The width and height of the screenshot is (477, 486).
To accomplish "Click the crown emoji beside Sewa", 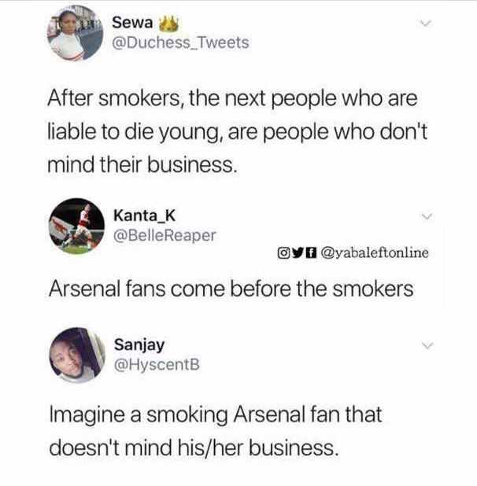I will tap(168, 24).
